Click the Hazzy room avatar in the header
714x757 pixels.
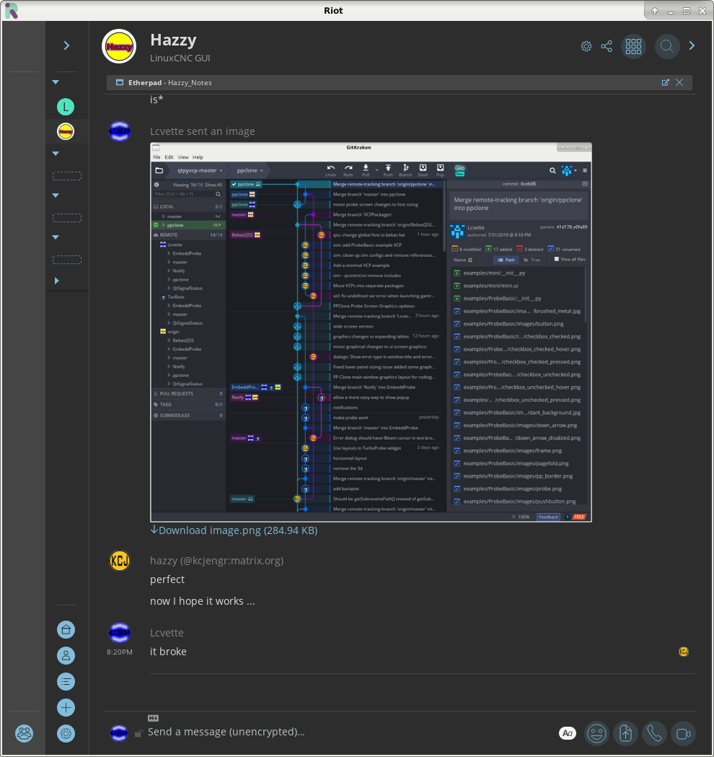[x=119, y=46]
